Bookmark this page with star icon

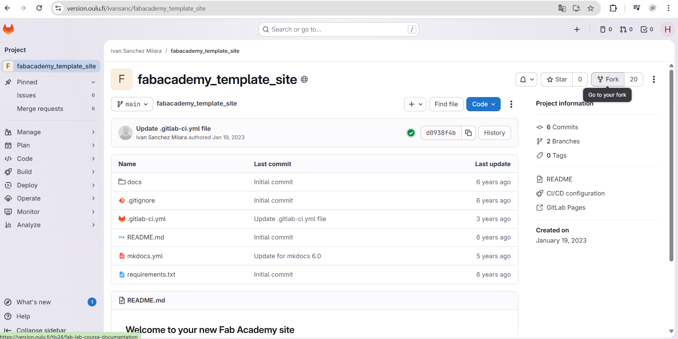tap(590, 8)
